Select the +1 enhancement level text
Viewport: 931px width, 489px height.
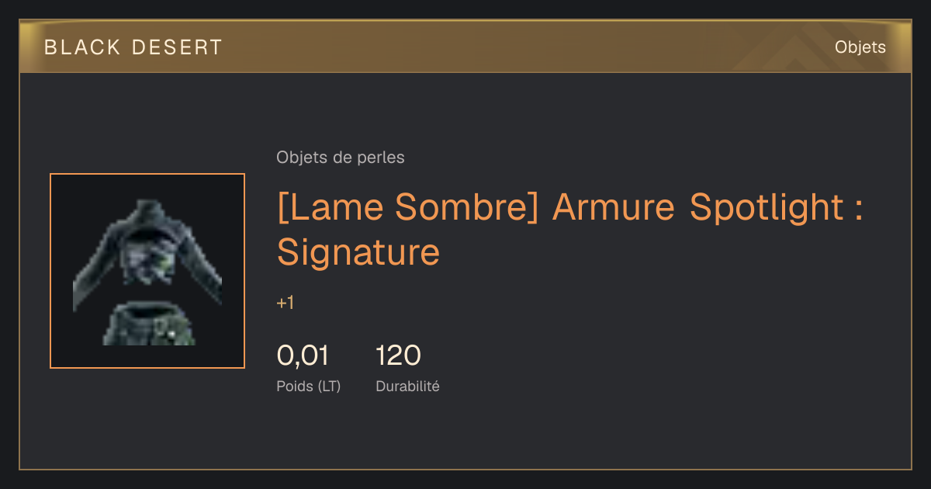tap(286, 303)
